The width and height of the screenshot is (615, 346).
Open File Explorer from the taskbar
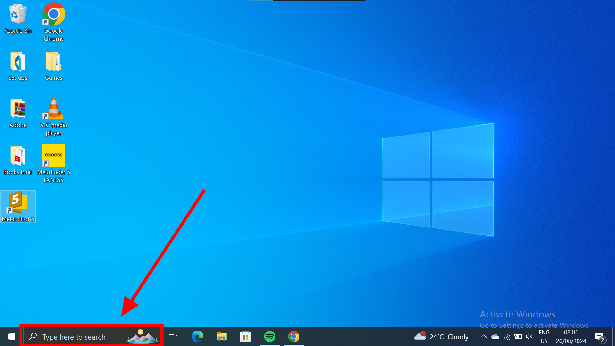(221, 336)
